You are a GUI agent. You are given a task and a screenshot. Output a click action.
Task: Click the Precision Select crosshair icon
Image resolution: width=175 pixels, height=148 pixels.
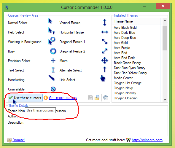pyautogui.click(x=53, y=61)
